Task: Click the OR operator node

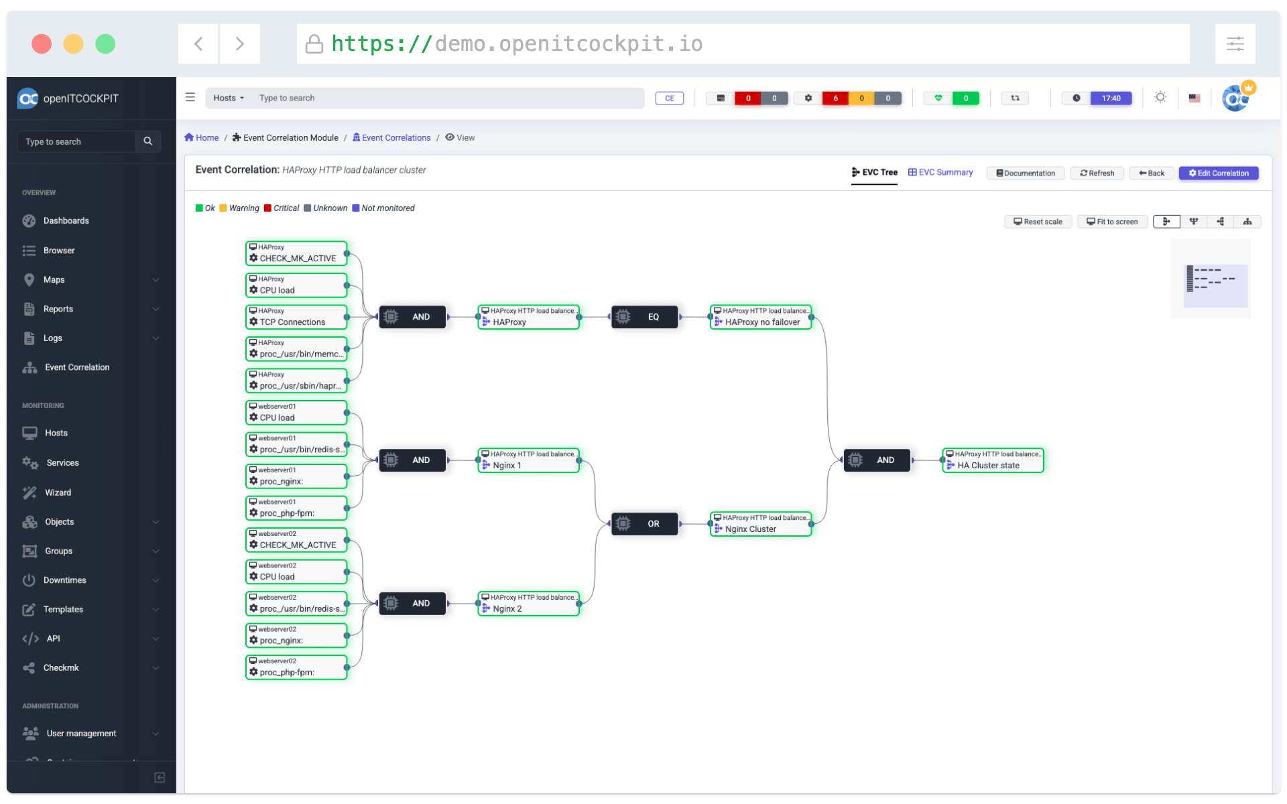Action: tap(645, 524)
